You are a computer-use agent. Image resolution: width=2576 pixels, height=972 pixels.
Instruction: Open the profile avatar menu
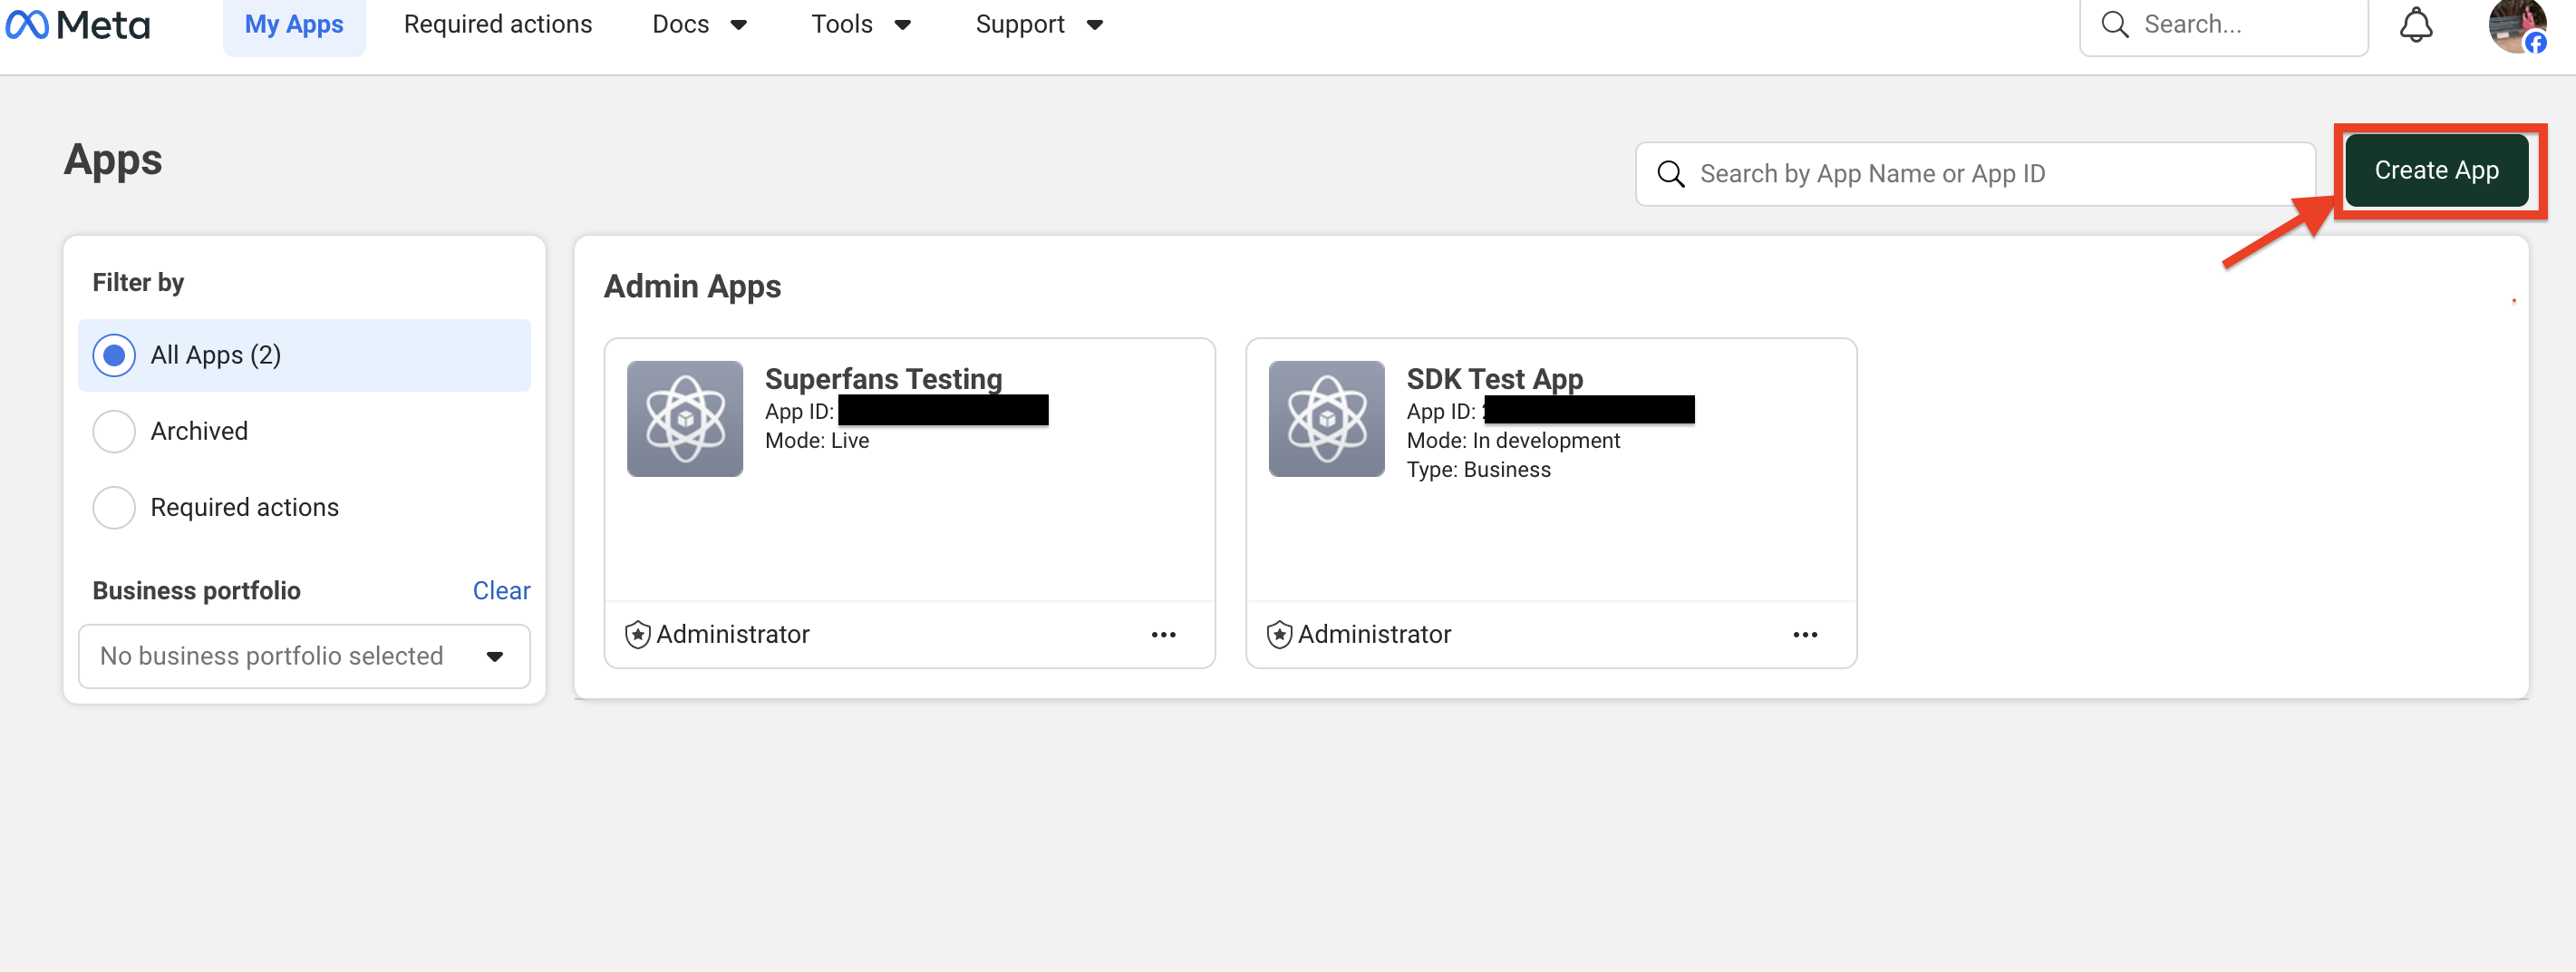coord(2517,26)
